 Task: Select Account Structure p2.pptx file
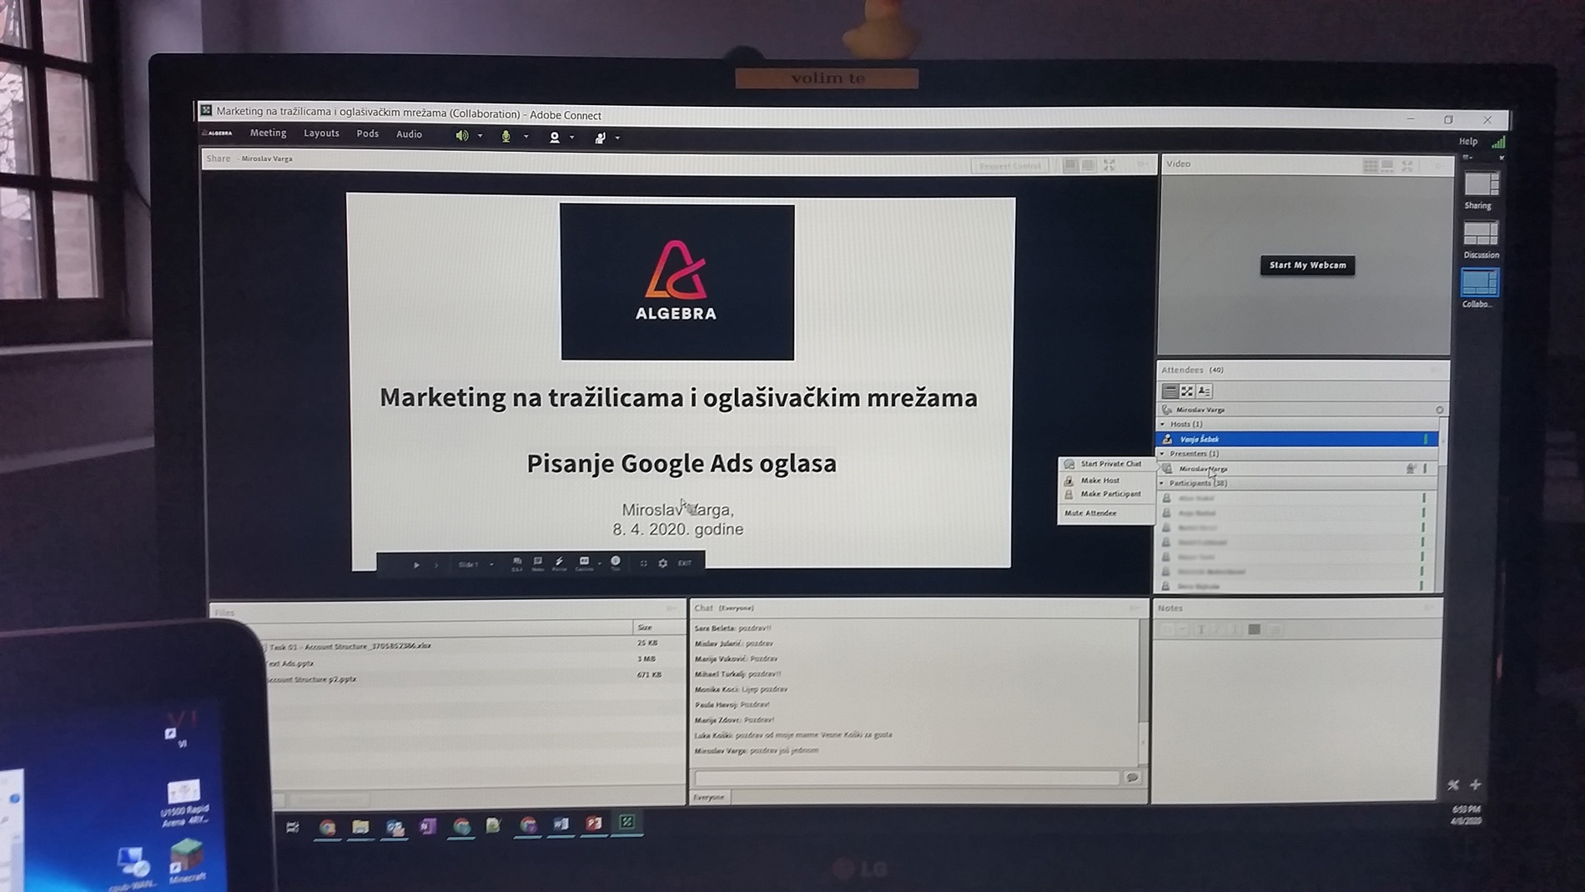(x=312, y=679)
